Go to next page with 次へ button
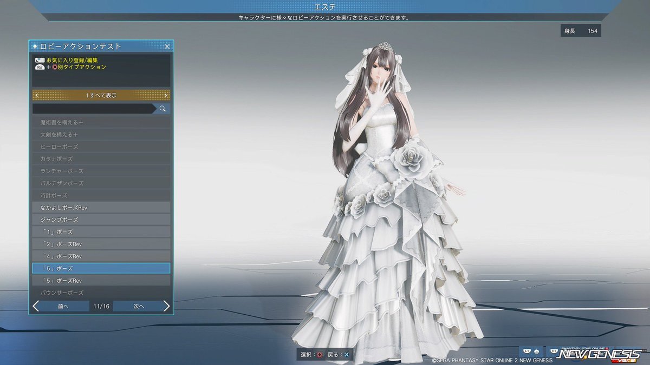 click(x=139, y=306)
